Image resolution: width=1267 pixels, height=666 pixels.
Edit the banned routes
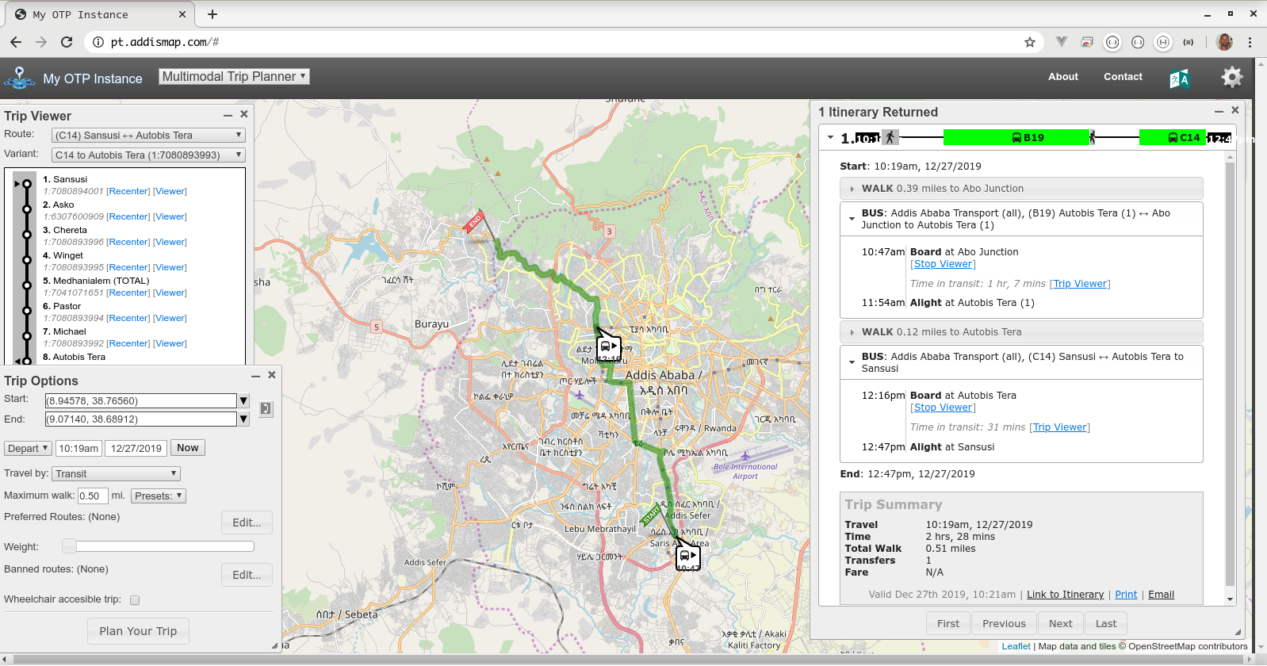click(x=247, y=575)
